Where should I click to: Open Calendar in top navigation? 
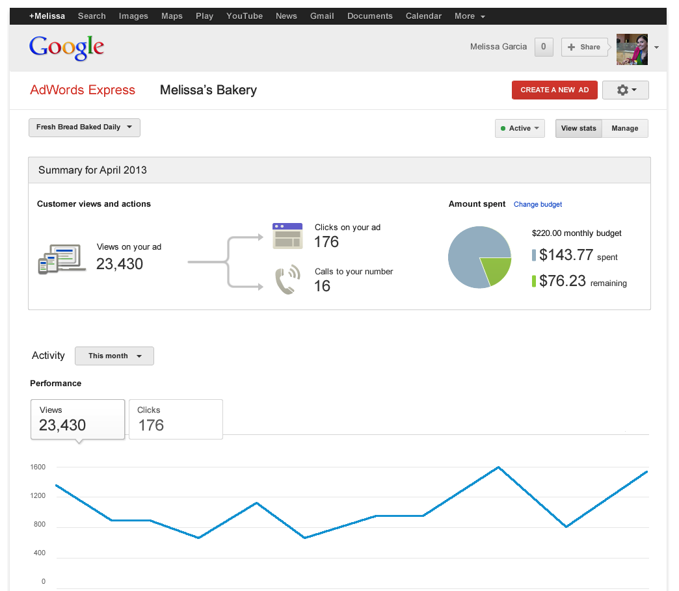[423, 16]
